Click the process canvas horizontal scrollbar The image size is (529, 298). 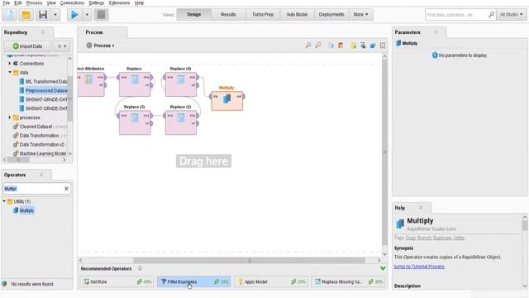tap(249, 260)
